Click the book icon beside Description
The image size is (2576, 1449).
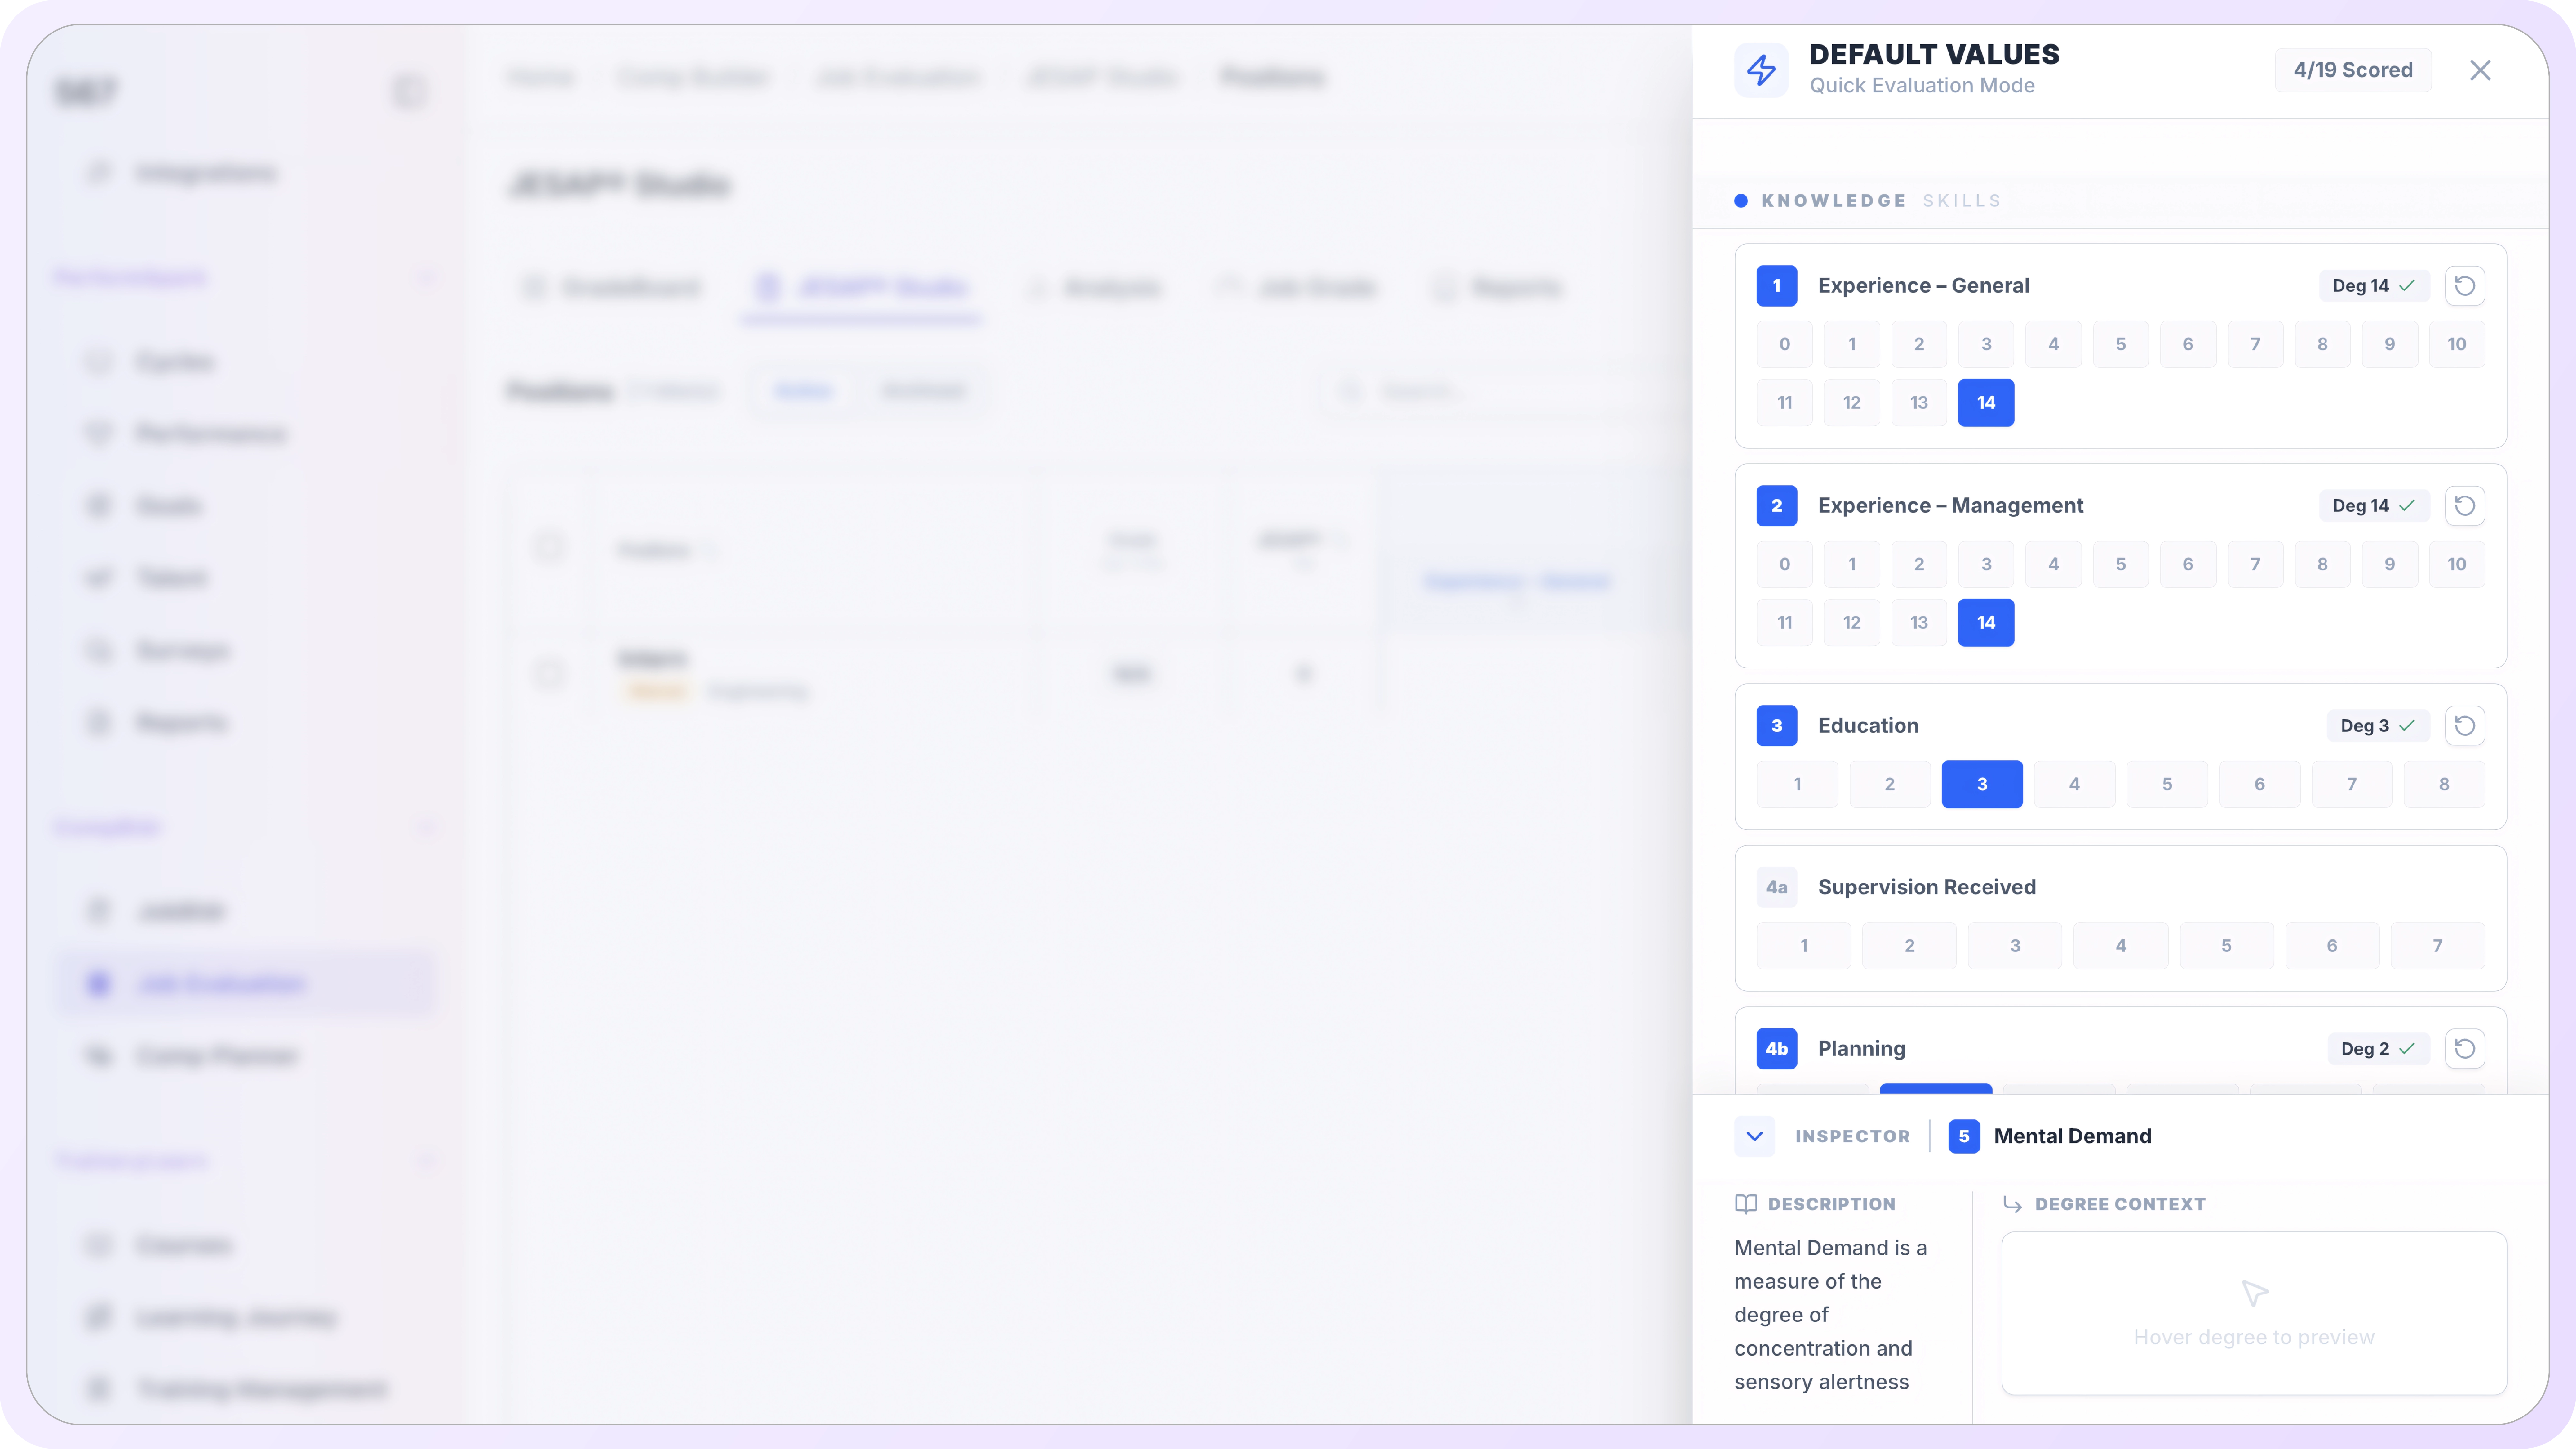pyautogui.click(x=1746, y=1204)
